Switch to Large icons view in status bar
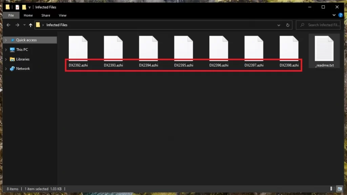Image resolution: width=347 pixels, height=195 pixels. pyautogui.click(x=340, y=189)
